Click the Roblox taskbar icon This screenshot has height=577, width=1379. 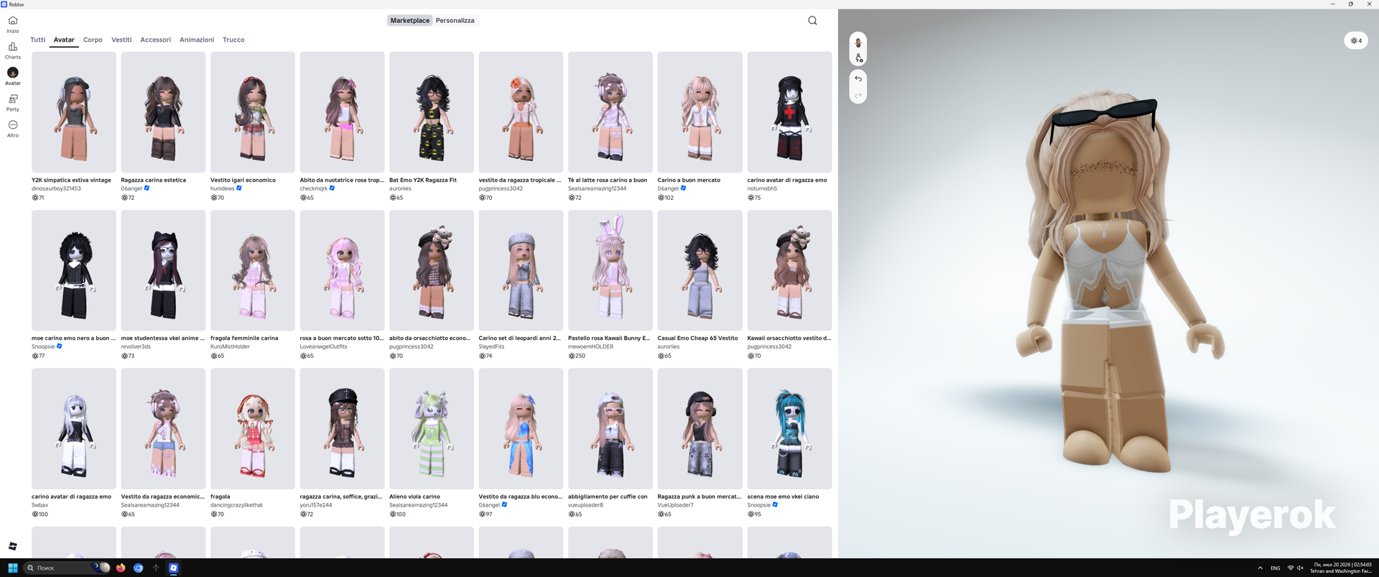click(173, 568)
